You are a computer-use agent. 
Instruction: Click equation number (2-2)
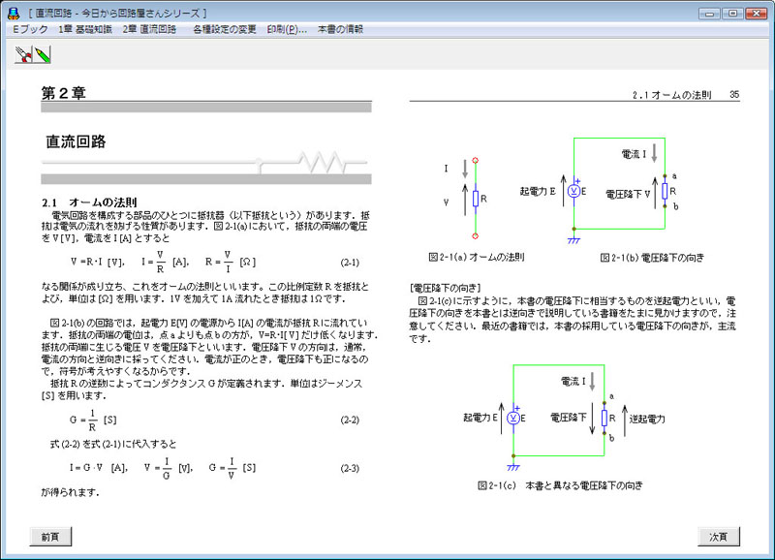350,420
